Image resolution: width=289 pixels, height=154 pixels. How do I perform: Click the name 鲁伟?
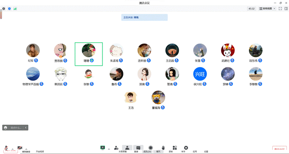point(114,84)
